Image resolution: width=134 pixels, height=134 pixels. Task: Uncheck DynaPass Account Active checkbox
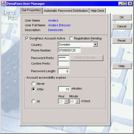[27, 38]
